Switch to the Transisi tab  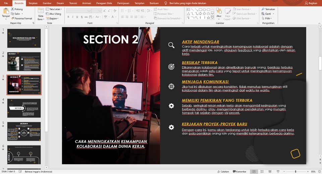(x=73, y=3)
